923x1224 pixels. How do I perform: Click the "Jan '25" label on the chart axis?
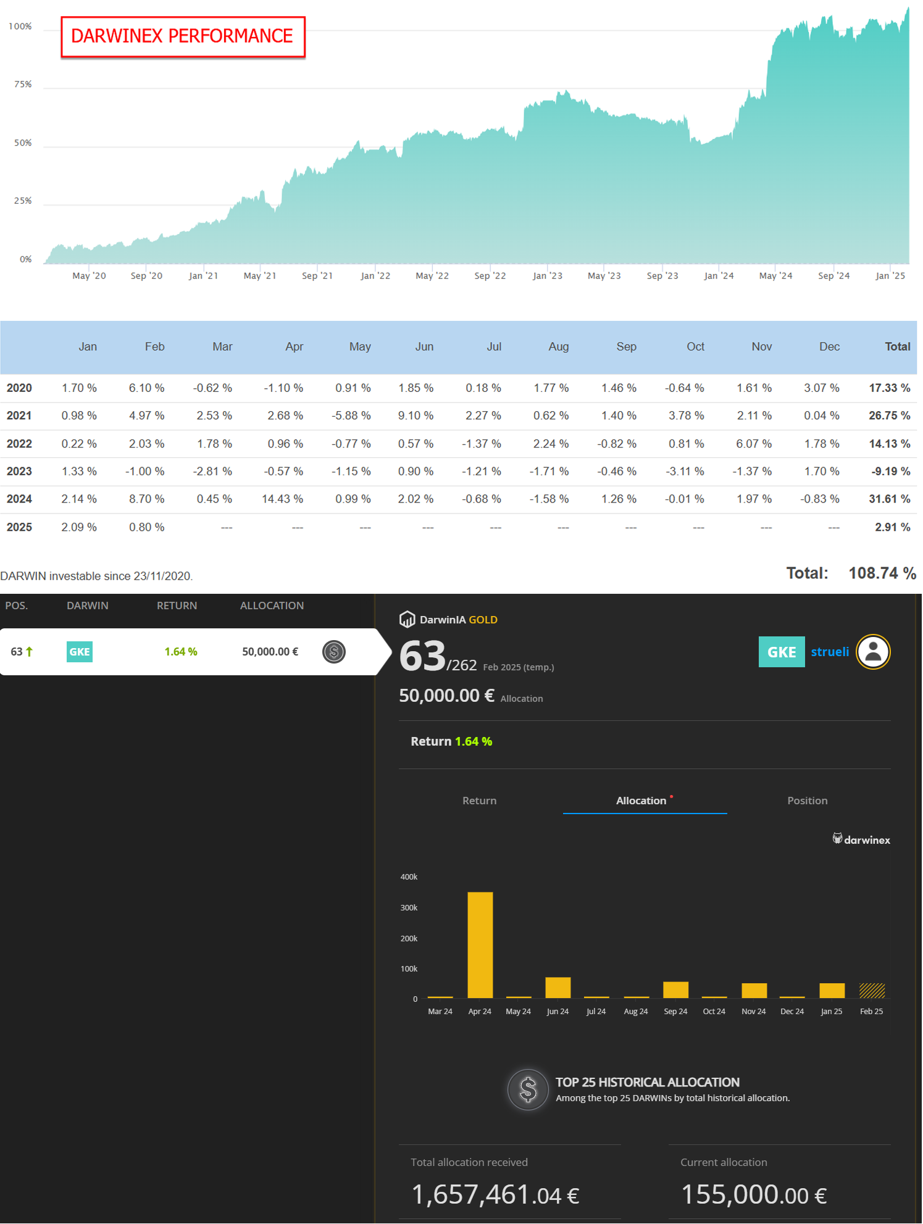point(890,275)
